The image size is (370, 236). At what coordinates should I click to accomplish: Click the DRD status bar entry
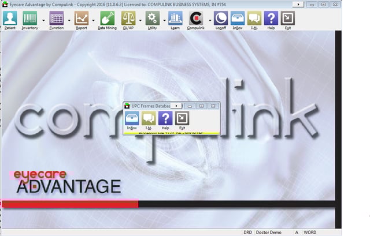coord(248,233)
